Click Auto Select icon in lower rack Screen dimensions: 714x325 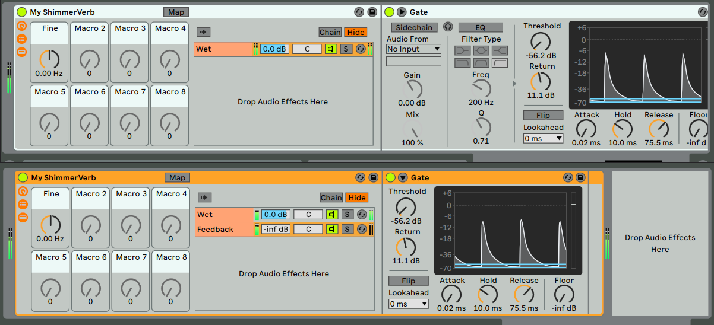pos(204,197)
